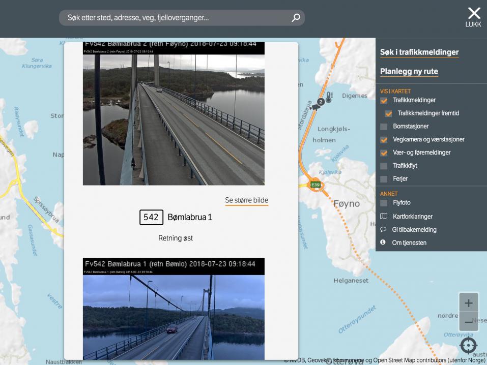The image size is (487, 365).
Task: Open Søk i trafikkmeldinger
Action: point(419,52)
